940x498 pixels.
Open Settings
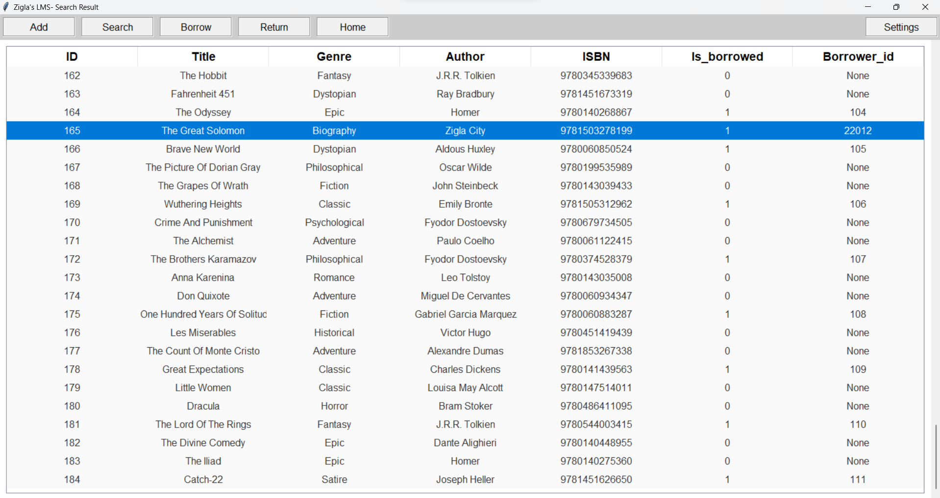(x=901, y=27)
